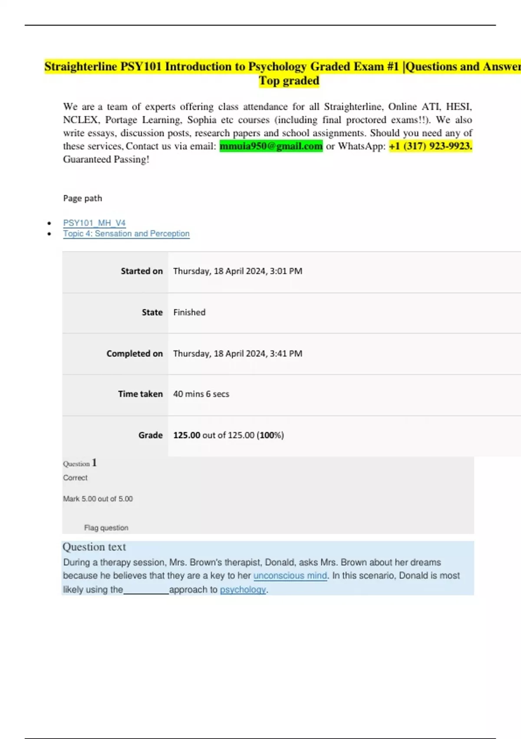Click the 125.00 grade score
Screen dimensions: 521x739
187,435
